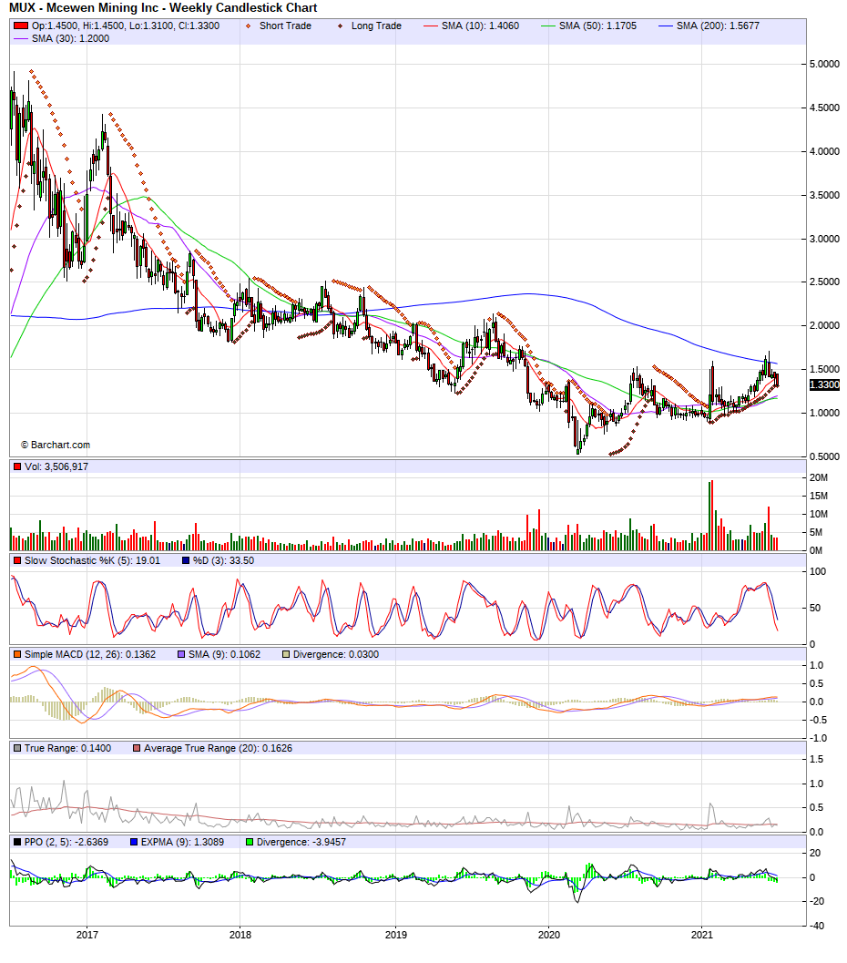Click the red Slow Stochastic %K swatch

coord(17,560)
